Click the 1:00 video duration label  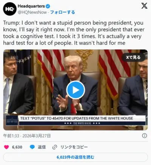14,57
